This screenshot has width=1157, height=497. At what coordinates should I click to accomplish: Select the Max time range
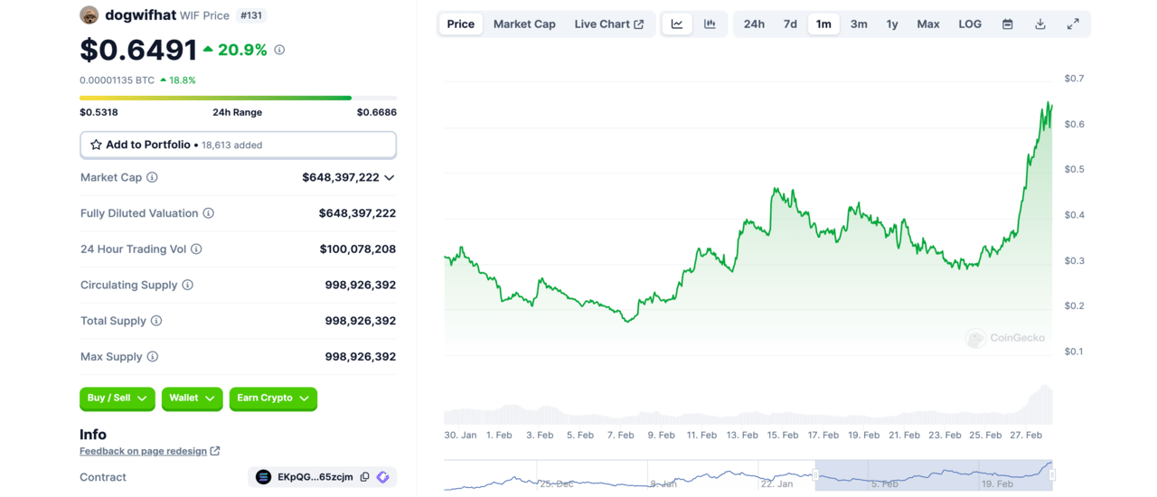pyautogui.click(x=928, y=24)
